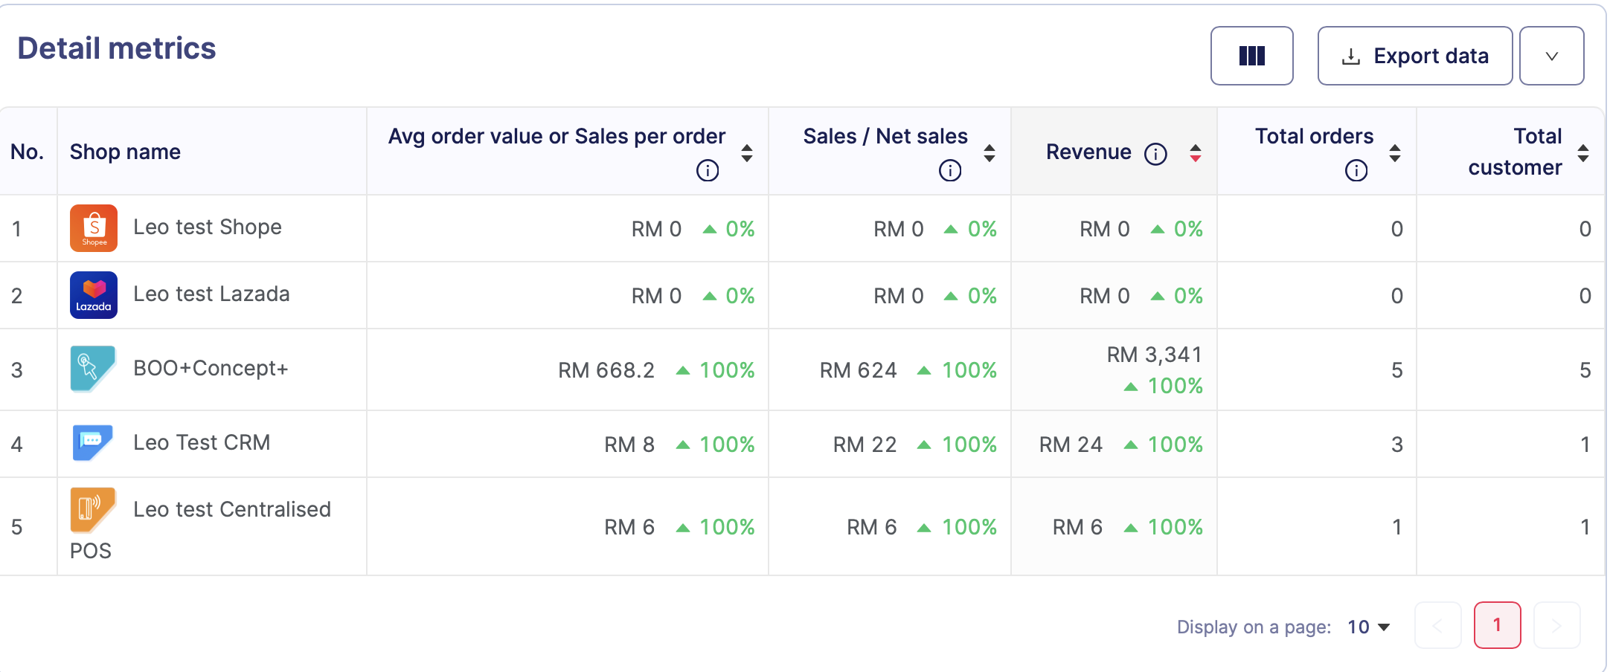1610x672 pixels.
Task: Click the Leo Test CRM chat icon
Action: pyautogui.click(x=93, y=443)
